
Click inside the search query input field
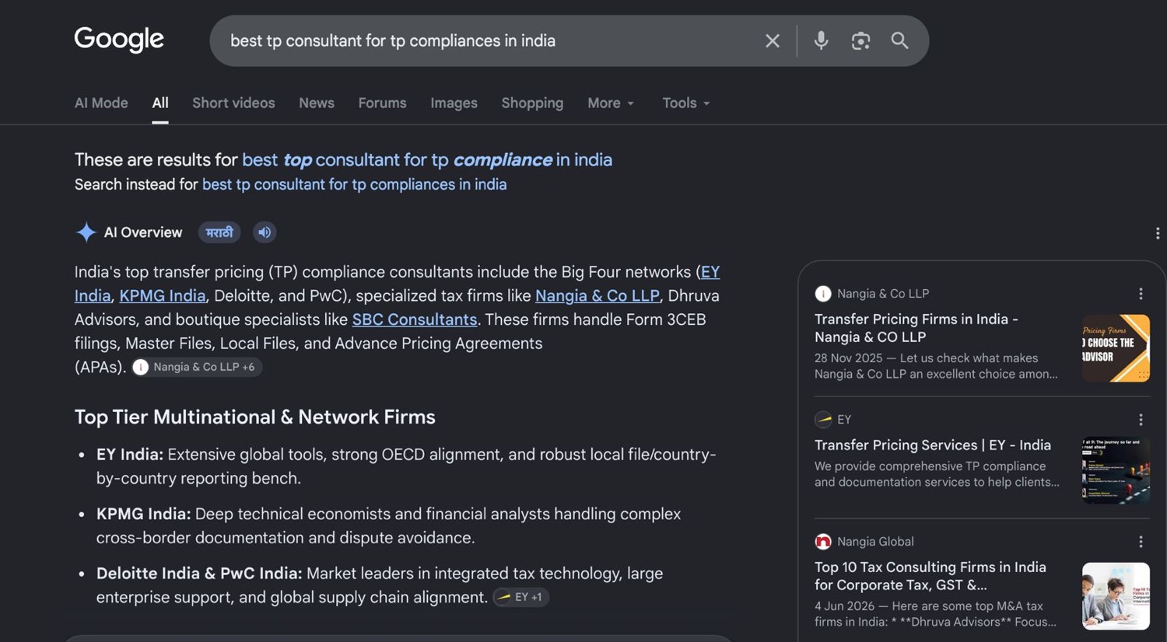(x=490, y=40)
